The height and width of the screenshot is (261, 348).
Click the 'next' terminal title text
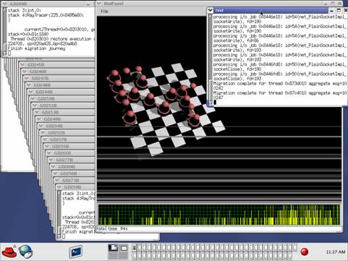tap(219, 10)
